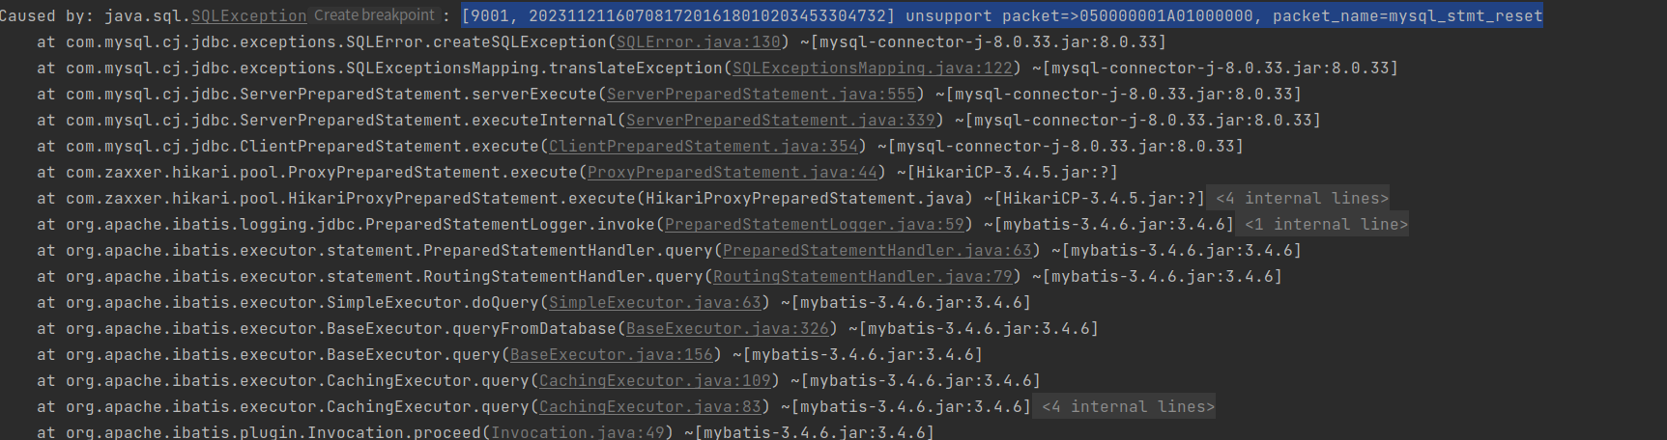The width and height of the screenshot is (1667, 440).
Task: Open ClientPreparedStatement.java:354 link
Action: [704, 147]
